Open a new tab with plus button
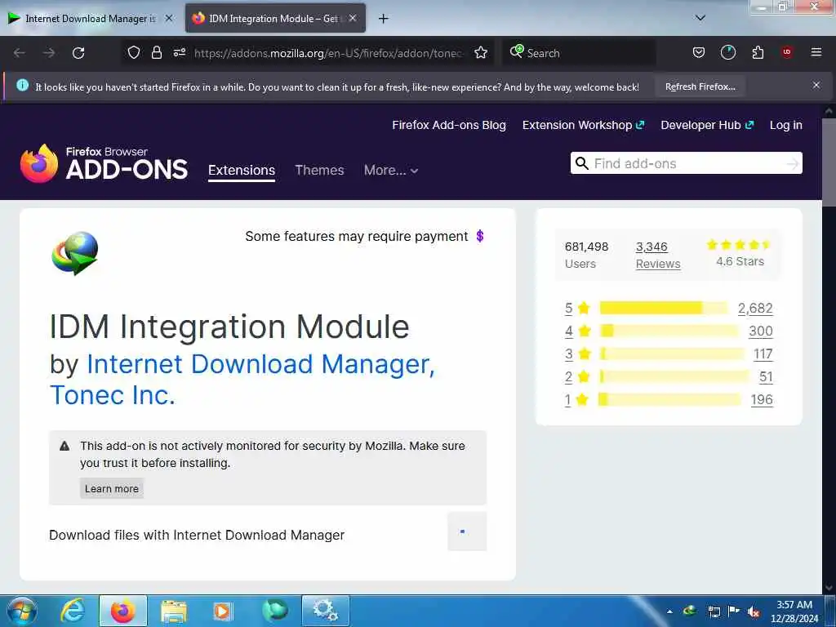 click(383, 19)
